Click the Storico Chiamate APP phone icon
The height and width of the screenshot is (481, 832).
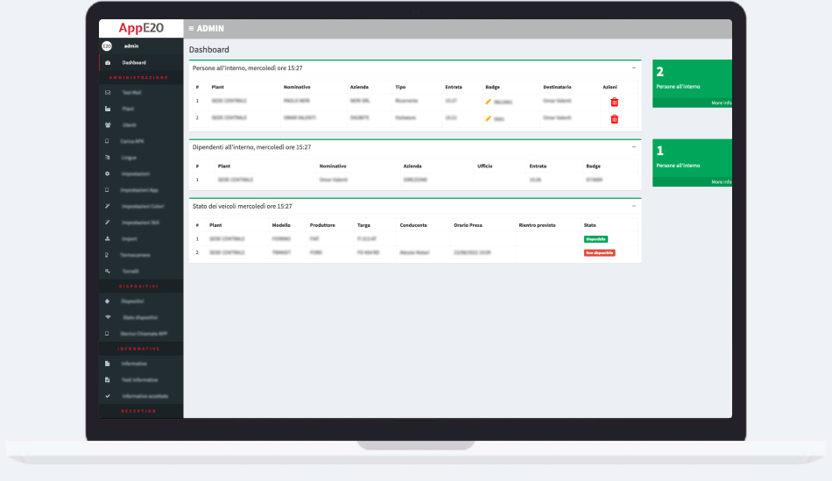pos(107,334)
